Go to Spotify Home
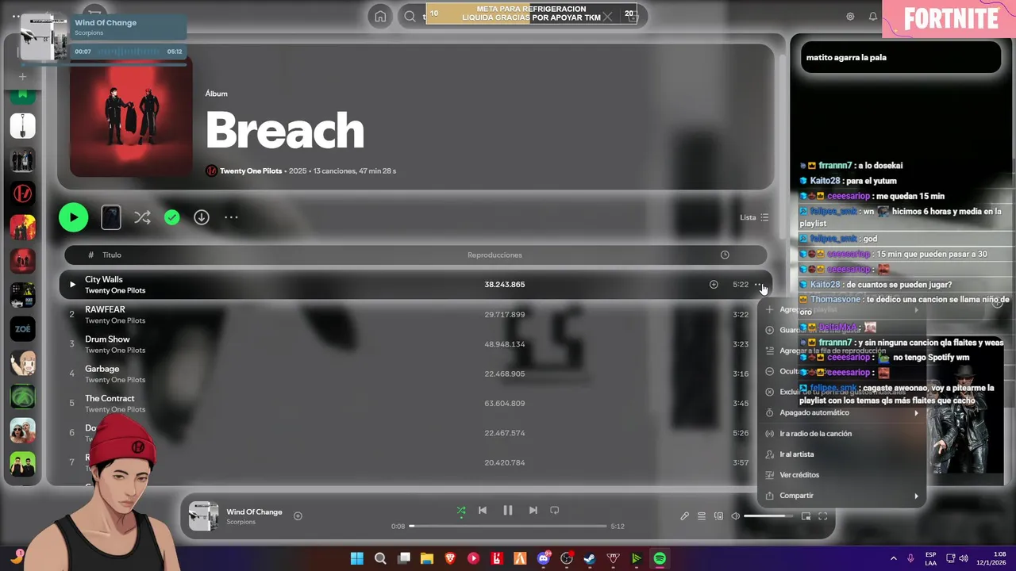Viewport: 1016px width, 571px height. 380,16
